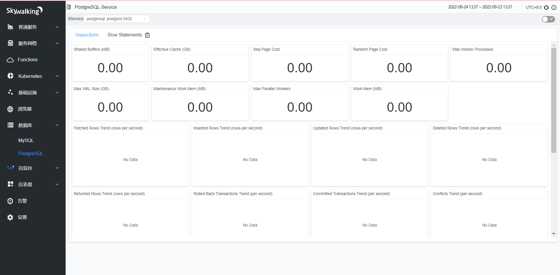The image size is (560, 275).
Task: Click the scrollbar up arrow
Action: [x=554, y=45]
